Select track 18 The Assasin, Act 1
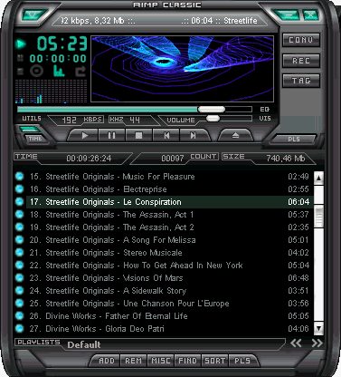 click(170, 215)
